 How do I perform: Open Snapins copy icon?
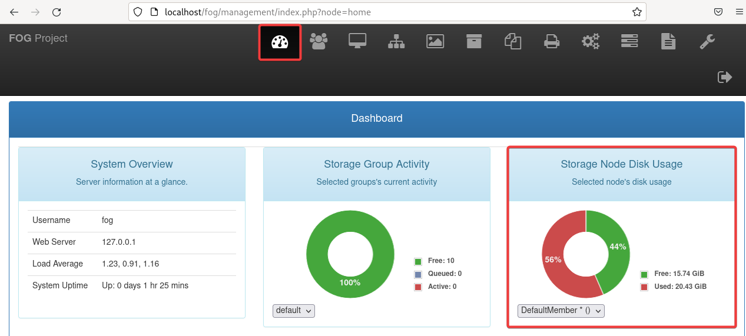513,41
